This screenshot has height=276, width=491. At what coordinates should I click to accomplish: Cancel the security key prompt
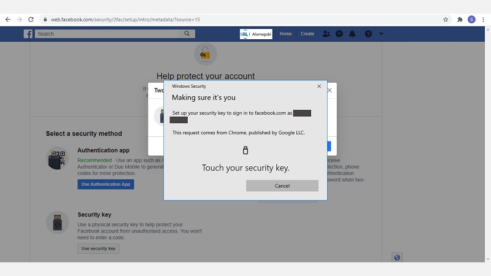[x=282, y=186]
